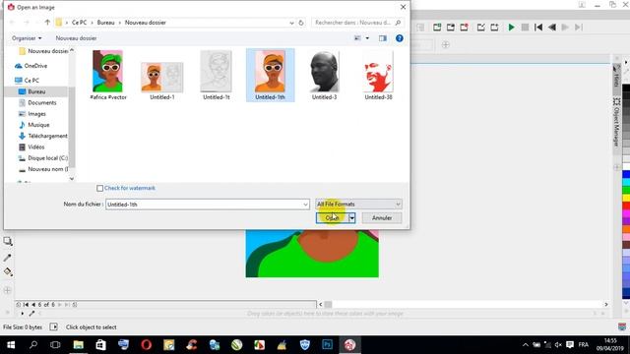Click the green Play movie icon
Image resolution: width=630 pixels, height=354 pixels.
coord(511,28)
